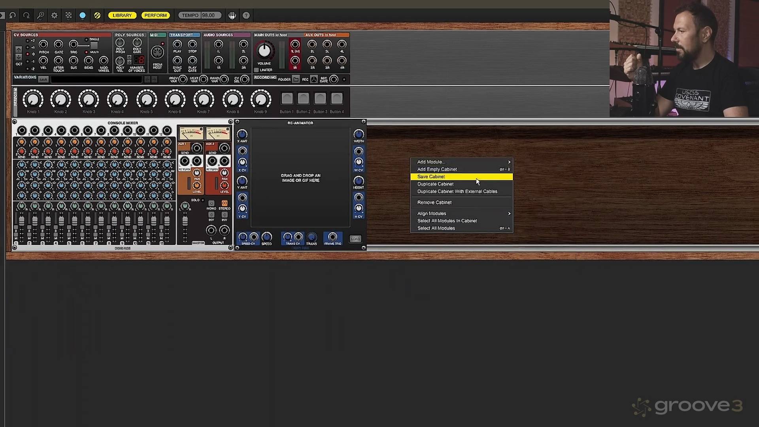The width and height of the screenshot is (759, 427).
Task: Click the help question mark icon
Action: click(x=246, y=15)
